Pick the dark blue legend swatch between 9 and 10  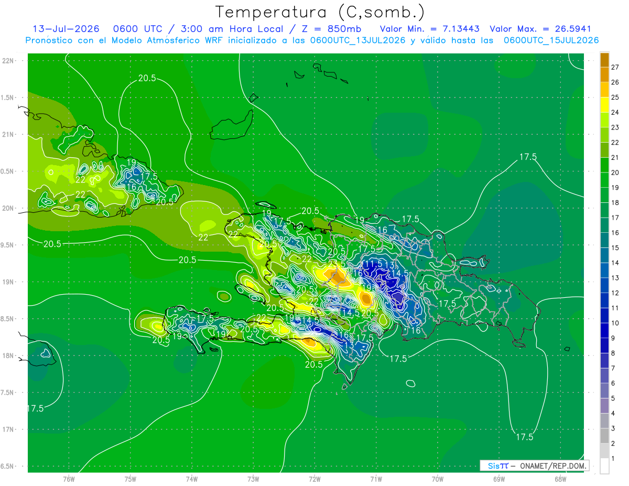604,330
